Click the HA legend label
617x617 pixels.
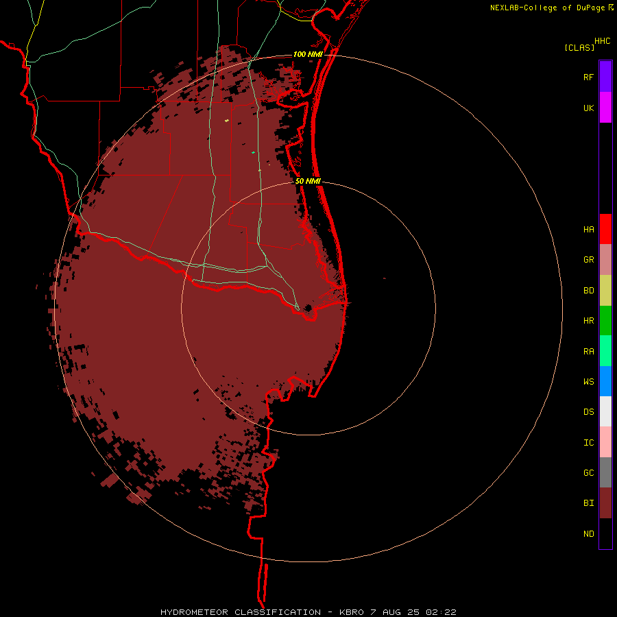(588, 229)
